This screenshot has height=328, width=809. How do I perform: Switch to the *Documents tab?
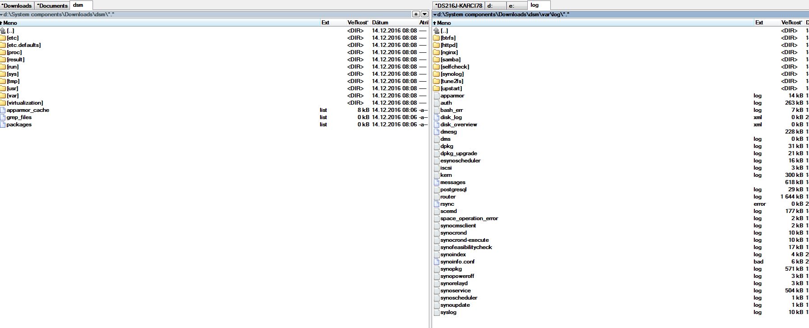click(52, 6)
